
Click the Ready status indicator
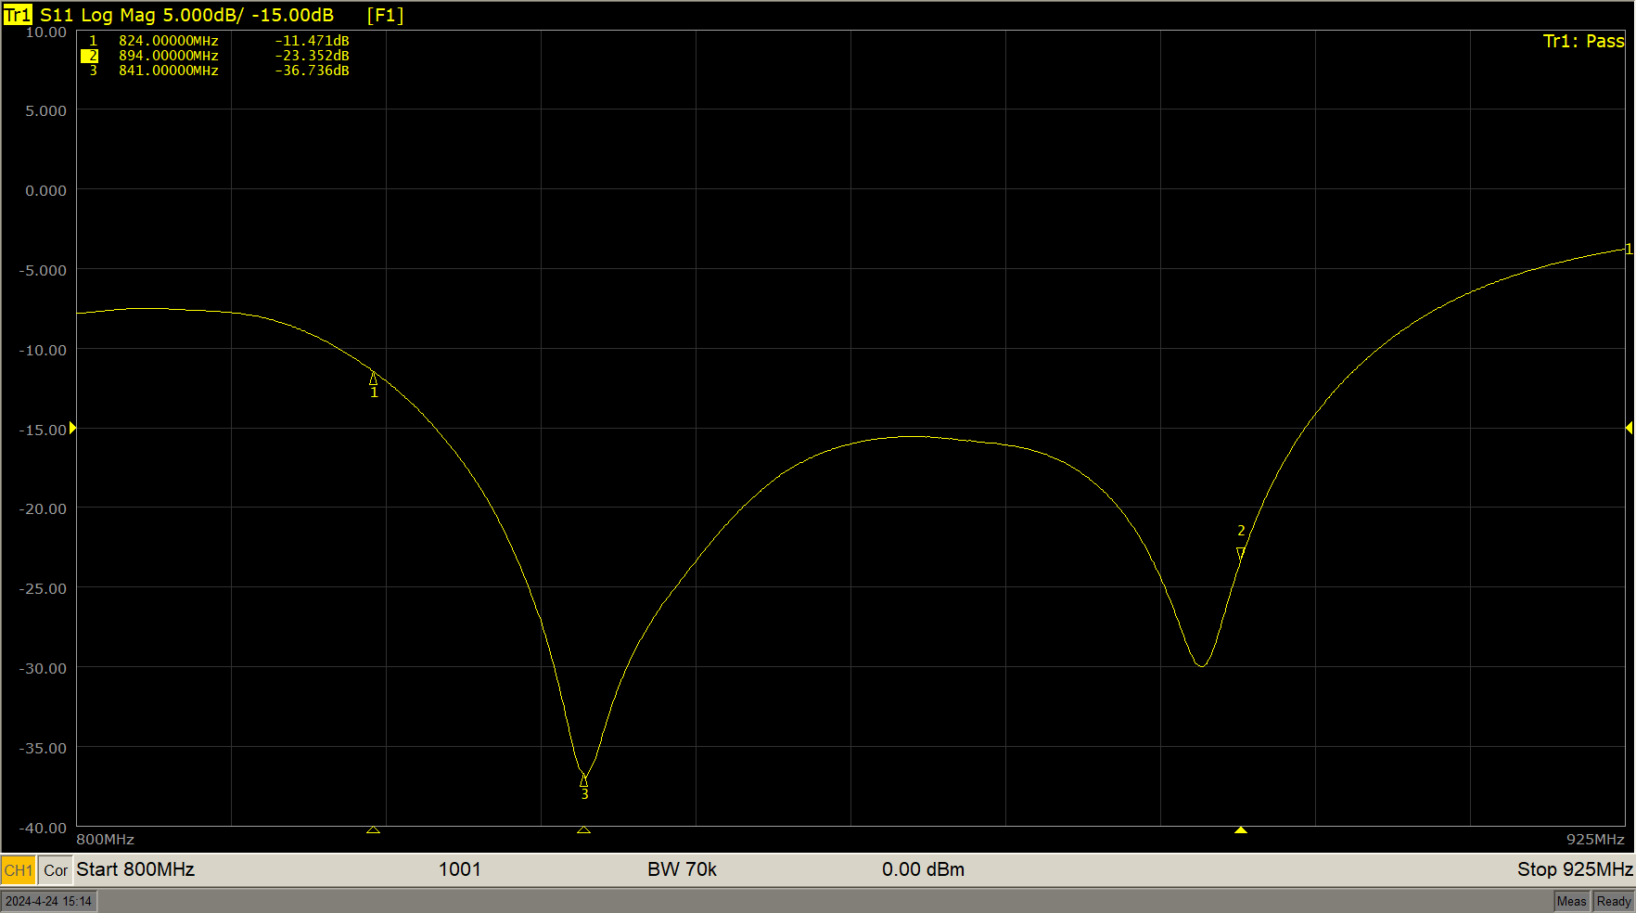1613,901
